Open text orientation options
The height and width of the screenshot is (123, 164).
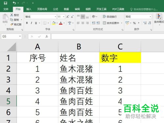tap(94, 17)
